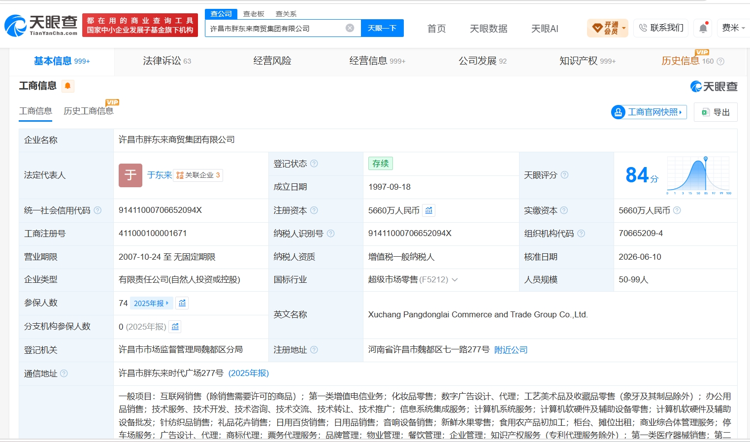Viewport: 750px width, 442px height.
Task: Click the 导出 export button
Action: click(716, 112)
